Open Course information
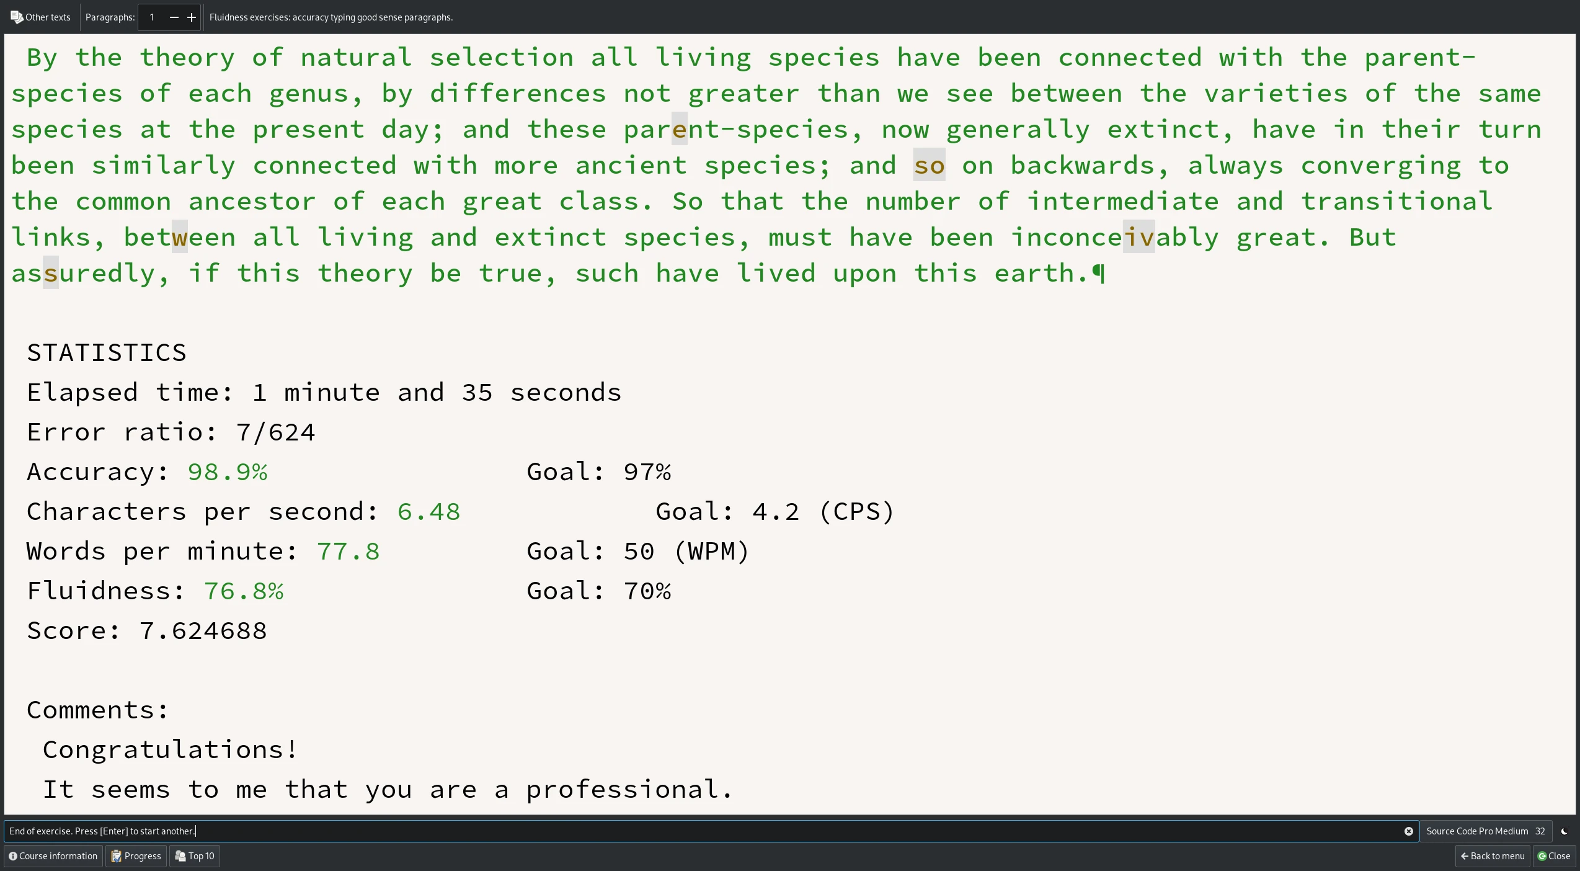Screen dimensions: 1580x871 click(x=53, y=856)
